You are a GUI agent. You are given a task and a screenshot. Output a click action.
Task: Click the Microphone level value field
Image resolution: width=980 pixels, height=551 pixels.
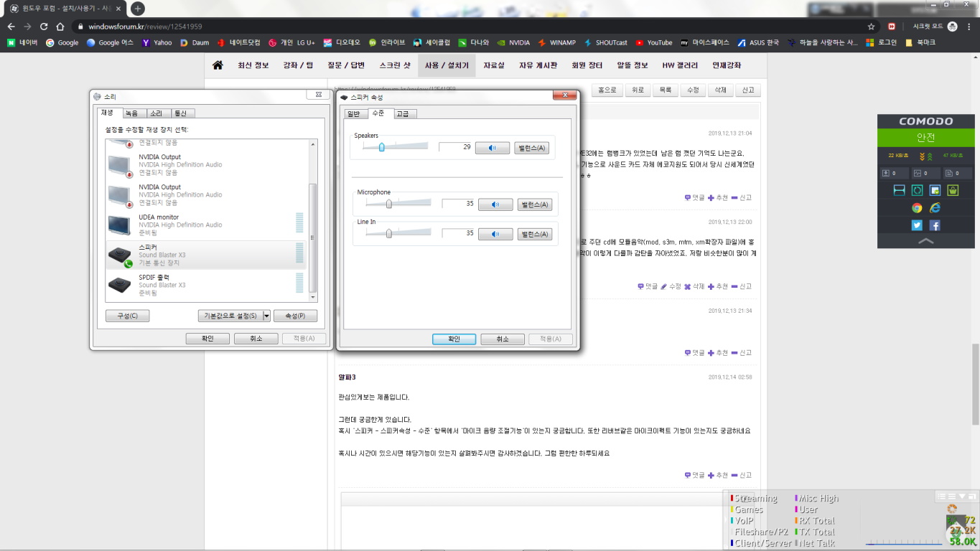(459, 204)
